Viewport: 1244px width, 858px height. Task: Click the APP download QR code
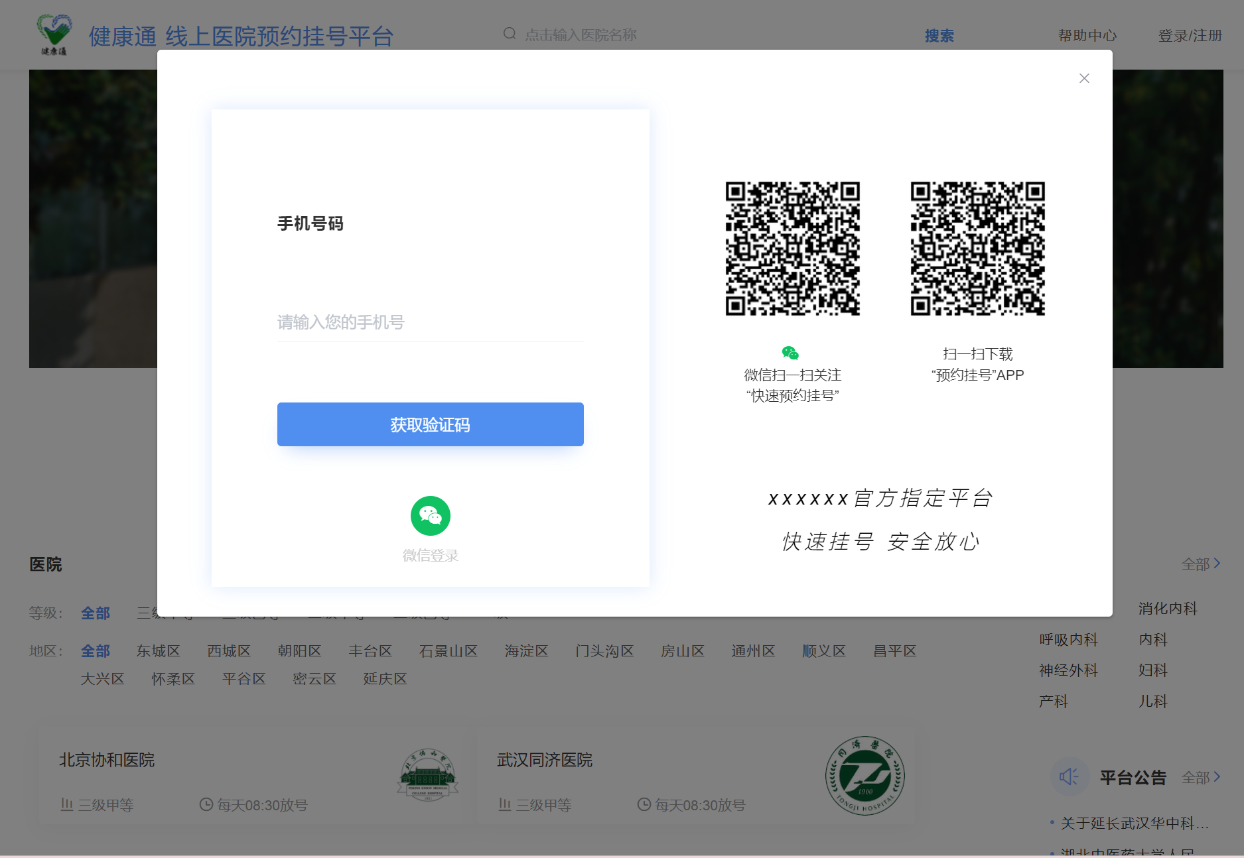point(977,249)
